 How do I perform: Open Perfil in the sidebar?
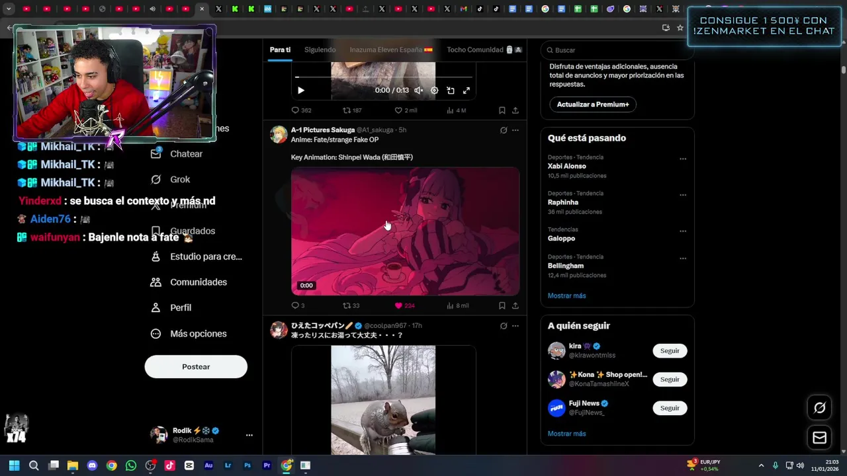pyautogui.click(x=171, y=307)
